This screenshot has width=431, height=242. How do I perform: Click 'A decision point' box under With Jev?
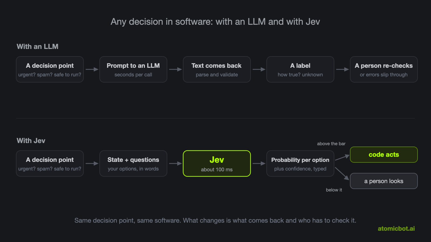(x=50, y=163)
